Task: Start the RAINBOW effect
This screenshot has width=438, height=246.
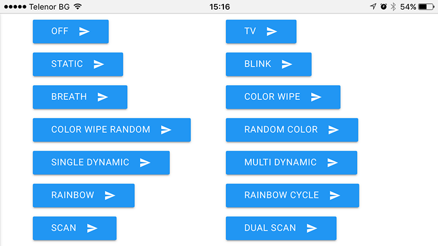Action: click(83, 195)
